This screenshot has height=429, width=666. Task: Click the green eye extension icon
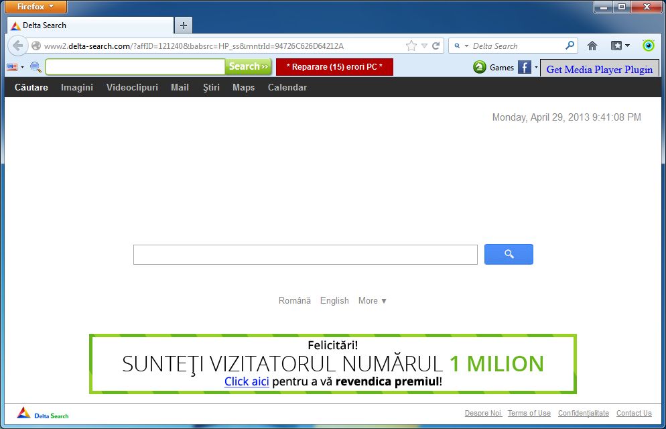click(x=648, y=46)
